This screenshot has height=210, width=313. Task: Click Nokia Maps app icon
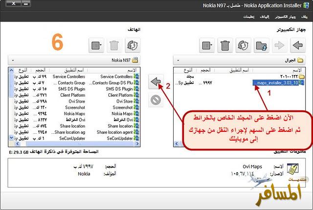click(136, 114)
